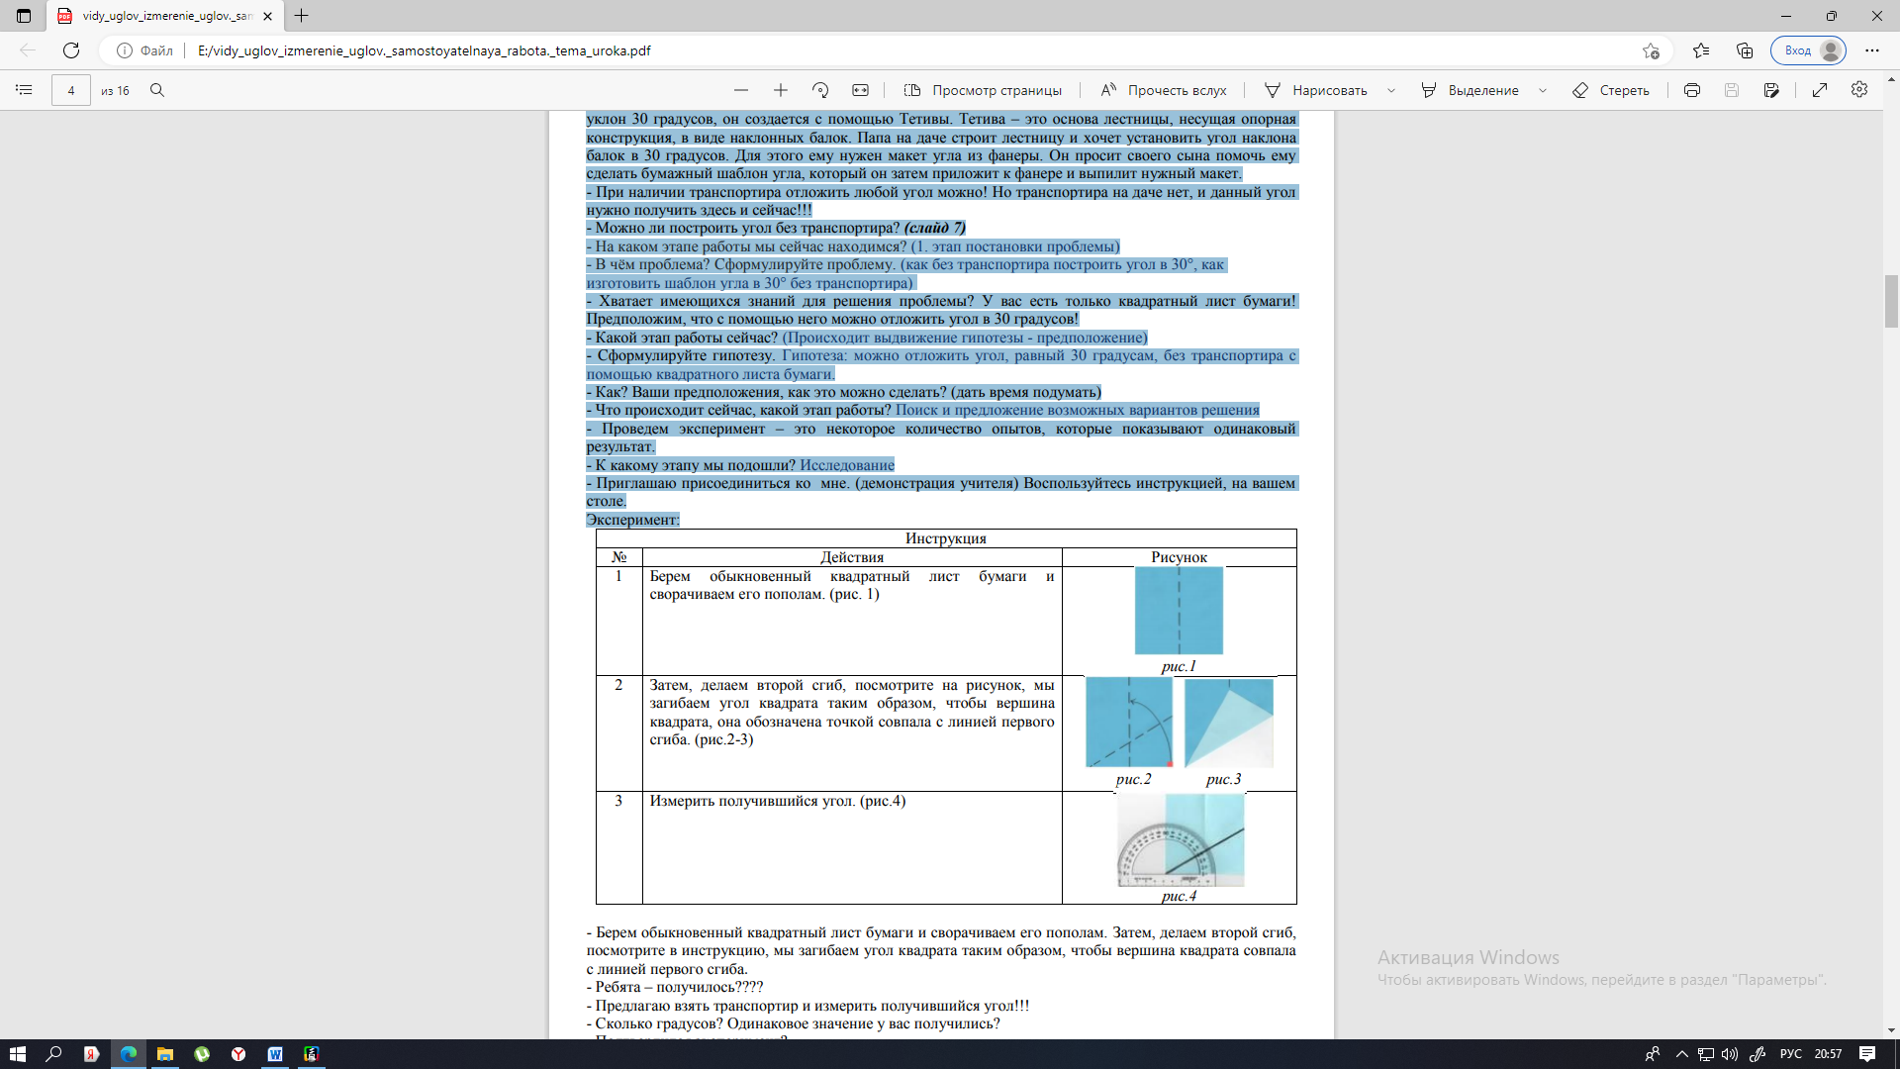This screenshot has width=1900, height=1069.
Task: Select the Нарисовать draw tool
Action: [1316, 90]
